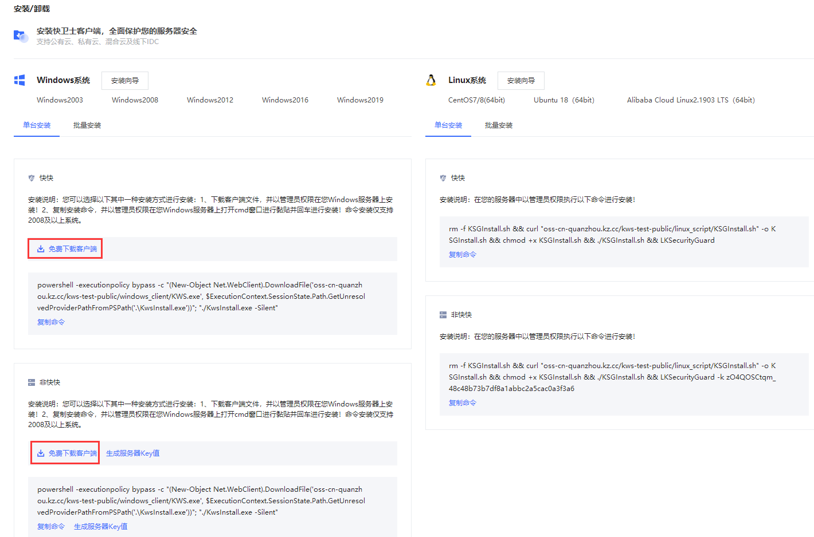The width and height of the screenshot is (814, 537).
Task: Click the Windows logo icon
Action: [x=19, y=80]
